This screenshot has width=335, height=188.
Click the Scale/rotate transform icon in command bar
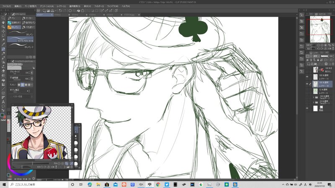pyautogui.click(x=82, y=10)
